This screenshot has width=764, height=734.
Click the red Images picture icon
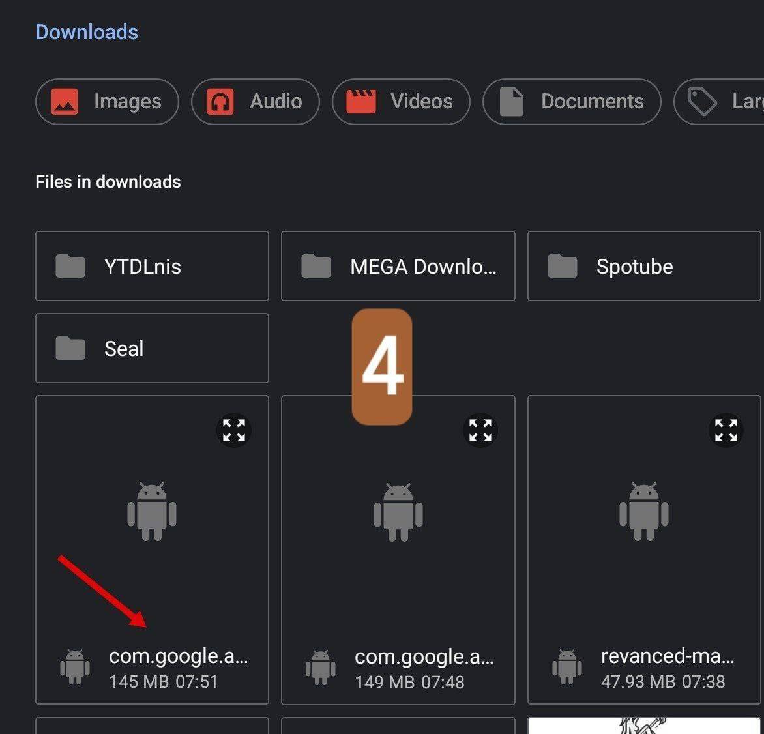(65, 102)
